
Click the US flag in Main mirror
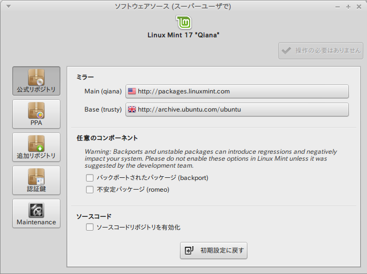click(132, 91)
